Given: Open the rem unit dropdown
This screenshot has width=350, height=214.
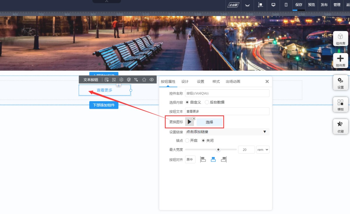Looking at the screenshot, I should 262,150.
